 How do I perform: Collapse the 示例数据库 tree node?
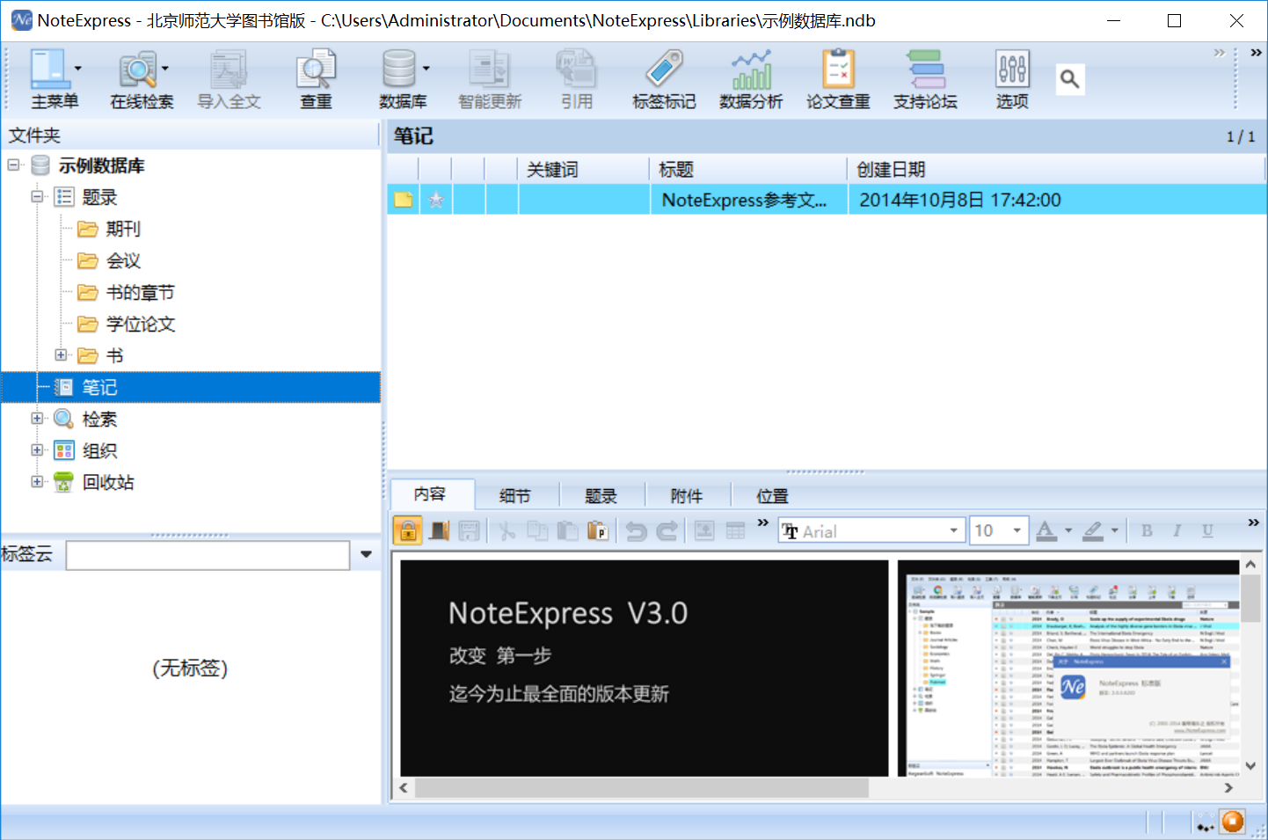pos(13,164)
